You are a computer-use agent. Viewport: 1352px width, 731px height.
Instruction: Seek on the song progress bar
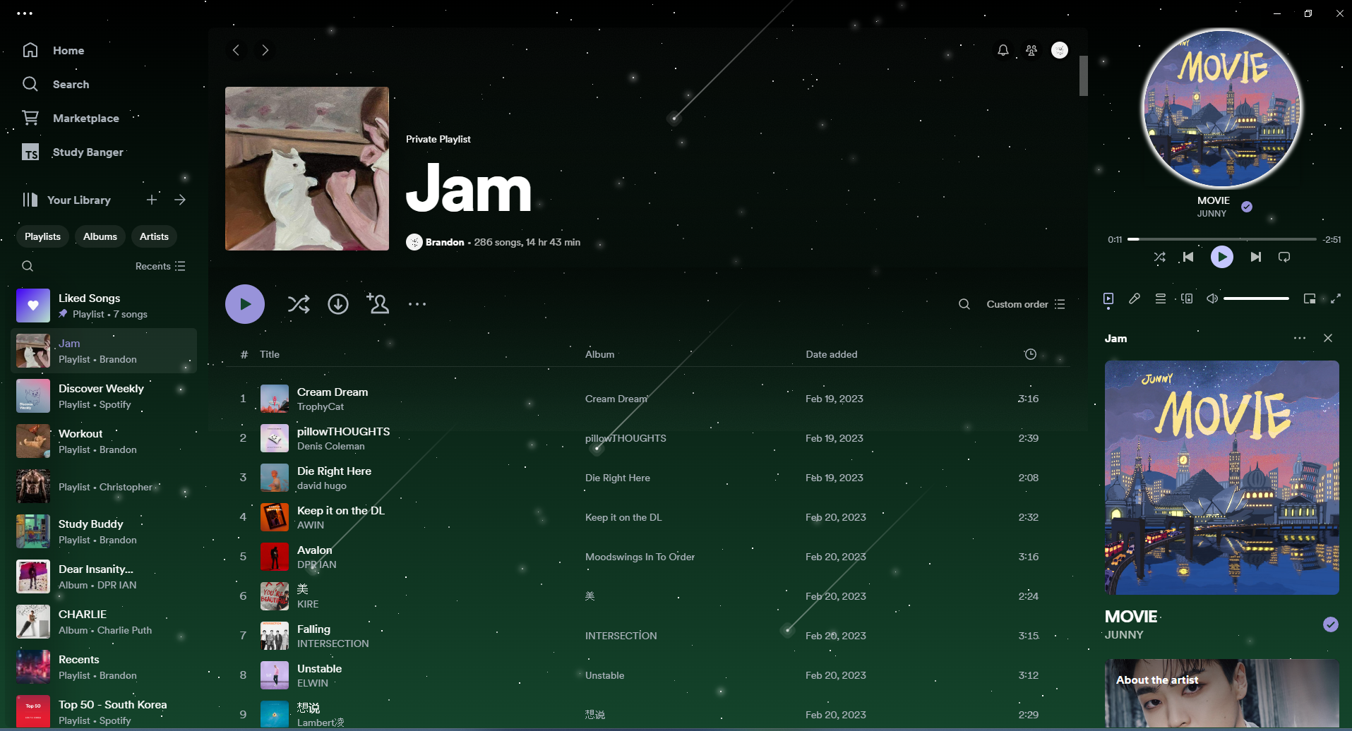point(1221,239)
